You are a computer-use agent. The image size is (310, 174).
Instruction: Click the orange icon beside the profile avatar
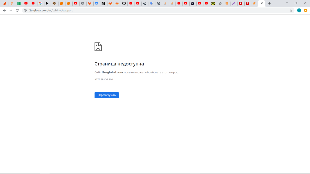pyautogui.click(x=305, y=11)
